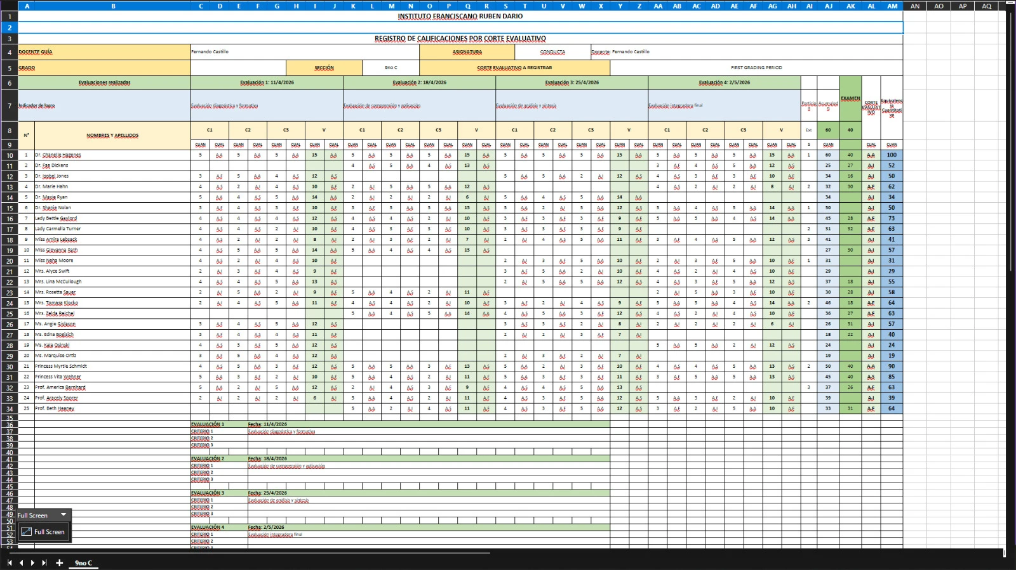
Task: Select the FIRST GRADING PERIOD cell
Action: pos(756,68)
